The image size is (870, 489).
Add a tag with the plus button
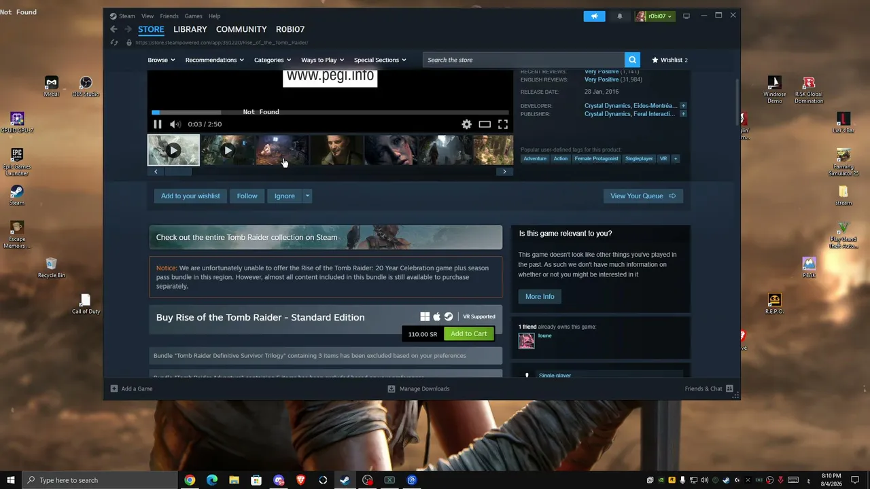click(675, 159)
